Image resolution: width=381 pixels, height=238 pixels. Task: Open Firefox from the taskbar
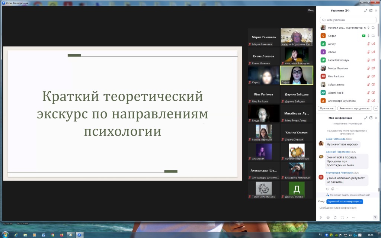point(62,235)
